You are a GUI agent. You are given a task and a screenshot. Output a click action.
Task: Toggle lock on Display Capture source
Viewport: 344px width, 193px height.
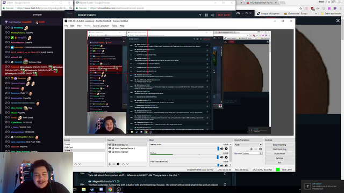click(113, 152)
